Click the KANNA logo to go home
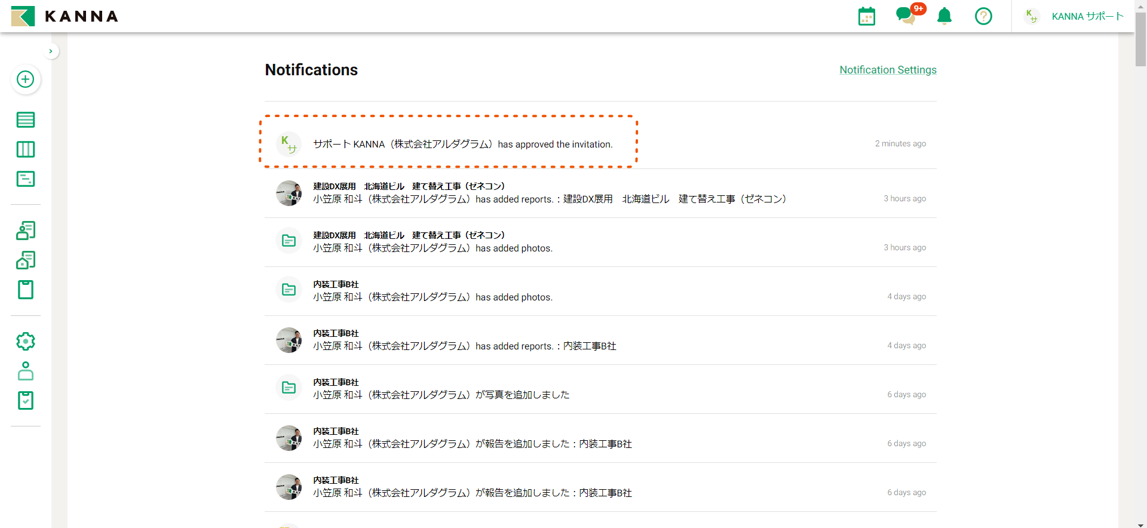Viewport: 1147px width, 528px height. click(x=65, y=16)
